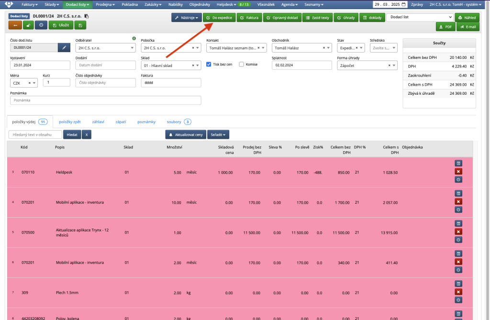
Task: Clear the search with the X button
Action: pyautogui.click(x=87, y=135)
